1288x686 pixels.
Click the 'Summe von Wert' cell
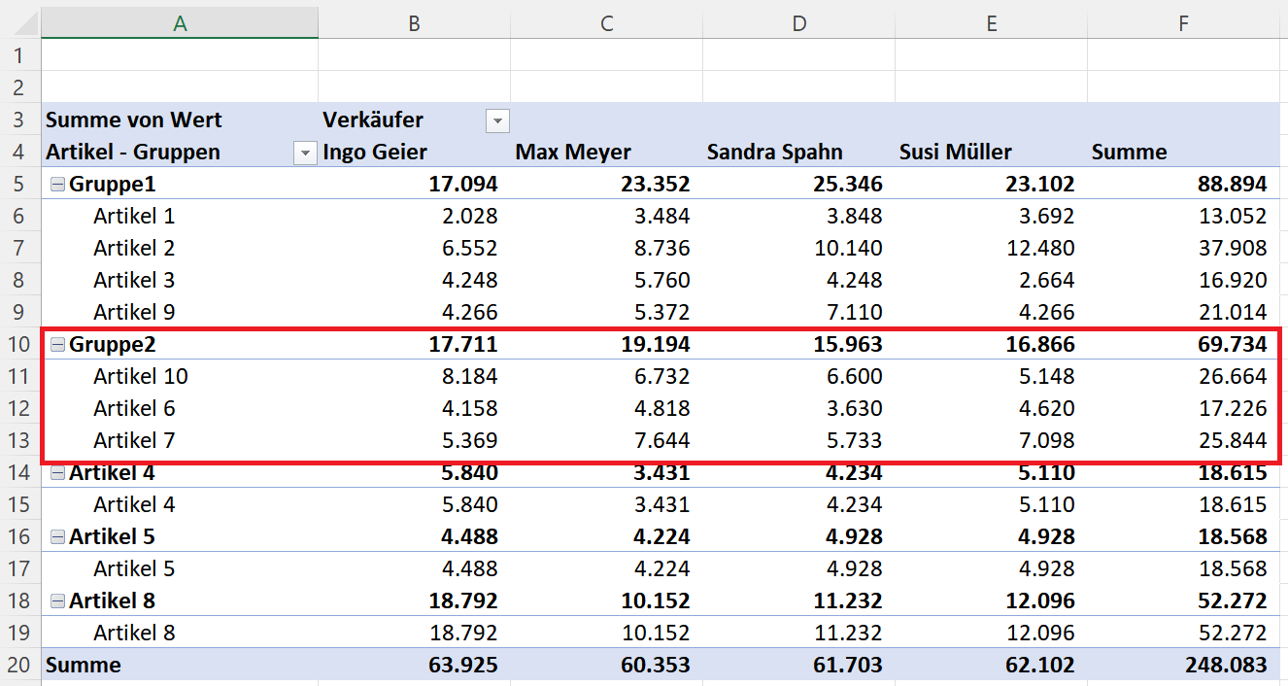click(180, 120)
